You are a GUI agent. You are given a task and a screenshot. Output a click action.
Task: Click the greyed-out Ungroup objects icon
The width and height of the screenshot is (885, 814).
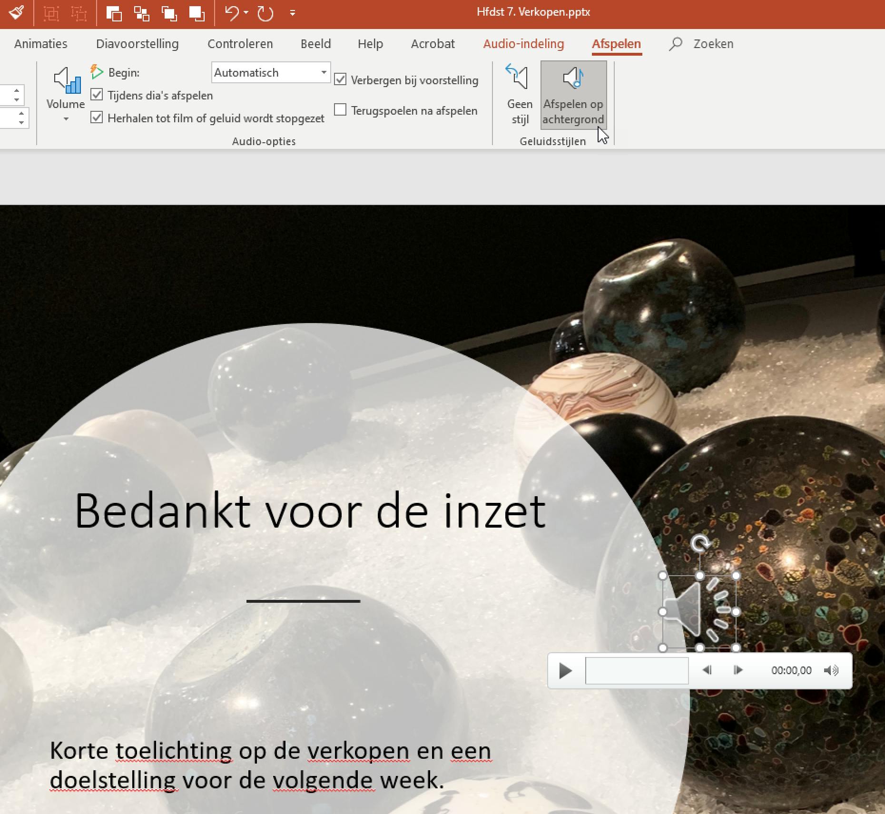[79, 13]
